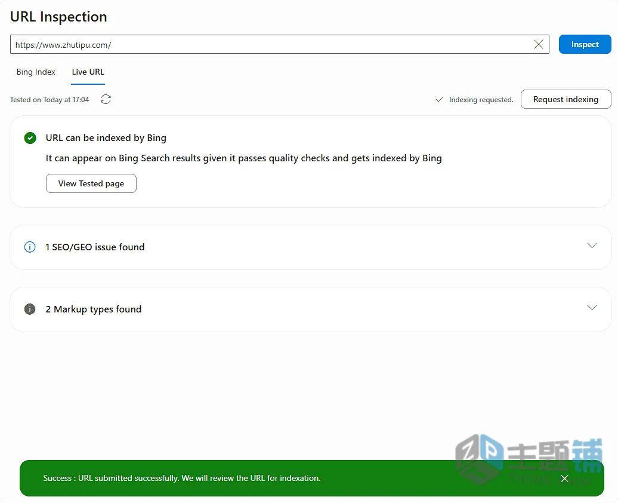
Task: Open View Tested page
Action: tap(91, 183)
